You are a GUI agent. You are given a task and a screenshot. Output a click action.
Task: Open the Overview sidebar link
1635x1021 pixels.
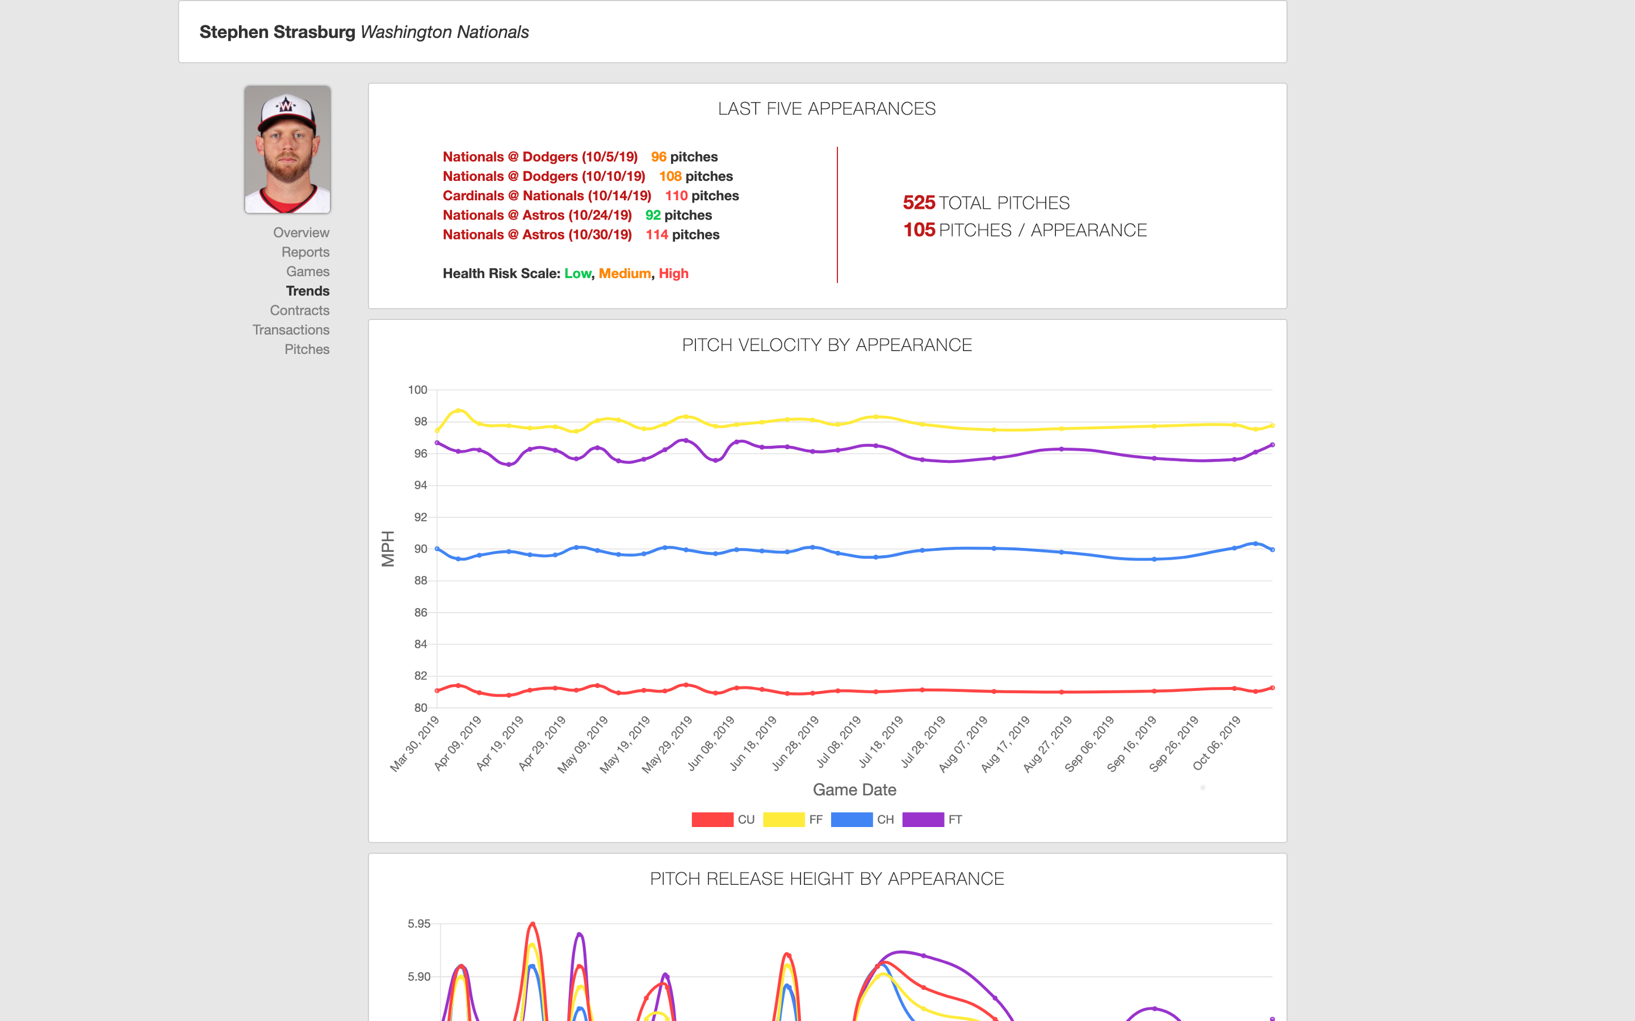(301, 233)
